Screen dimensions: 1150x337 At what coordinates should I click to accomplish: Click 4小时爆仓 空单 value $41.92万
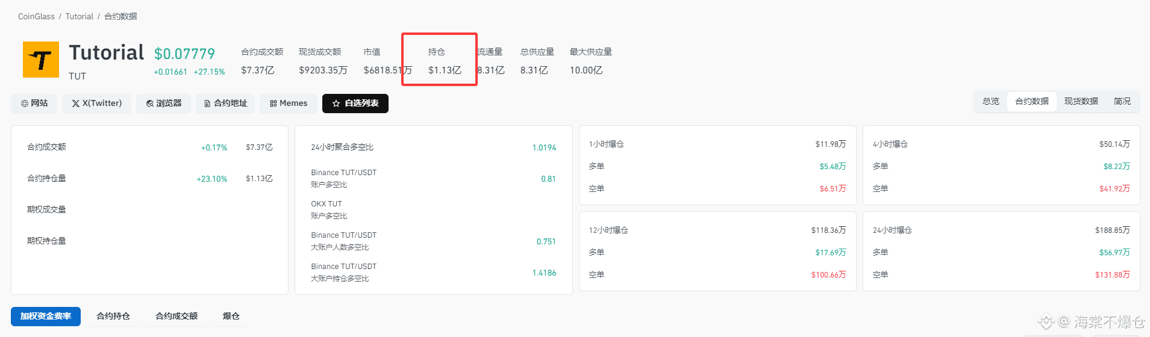tap(1114, 188)
